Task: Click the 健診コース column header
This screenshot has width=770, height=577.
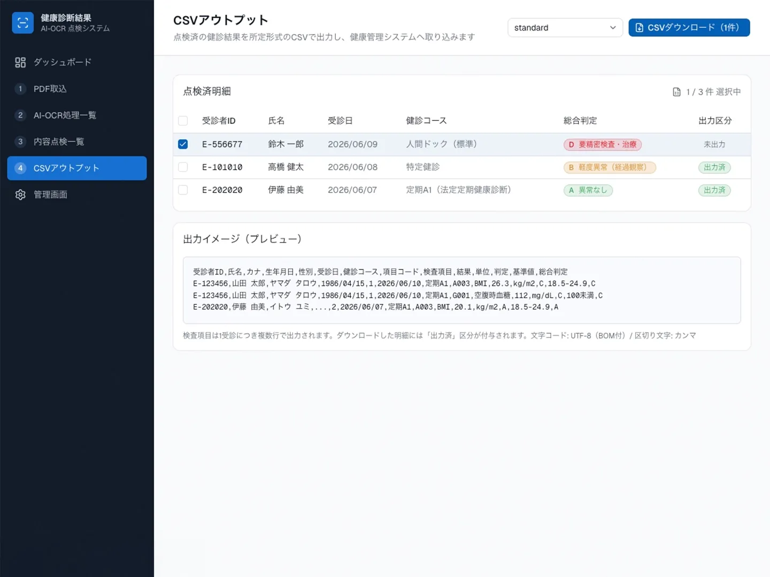Action: click(x=426, y=121)
